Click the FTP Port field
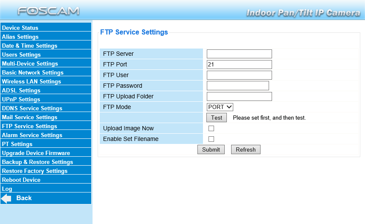Image resolution: width=365 pixels, height=224 pixels. click(x=239, y=64)
